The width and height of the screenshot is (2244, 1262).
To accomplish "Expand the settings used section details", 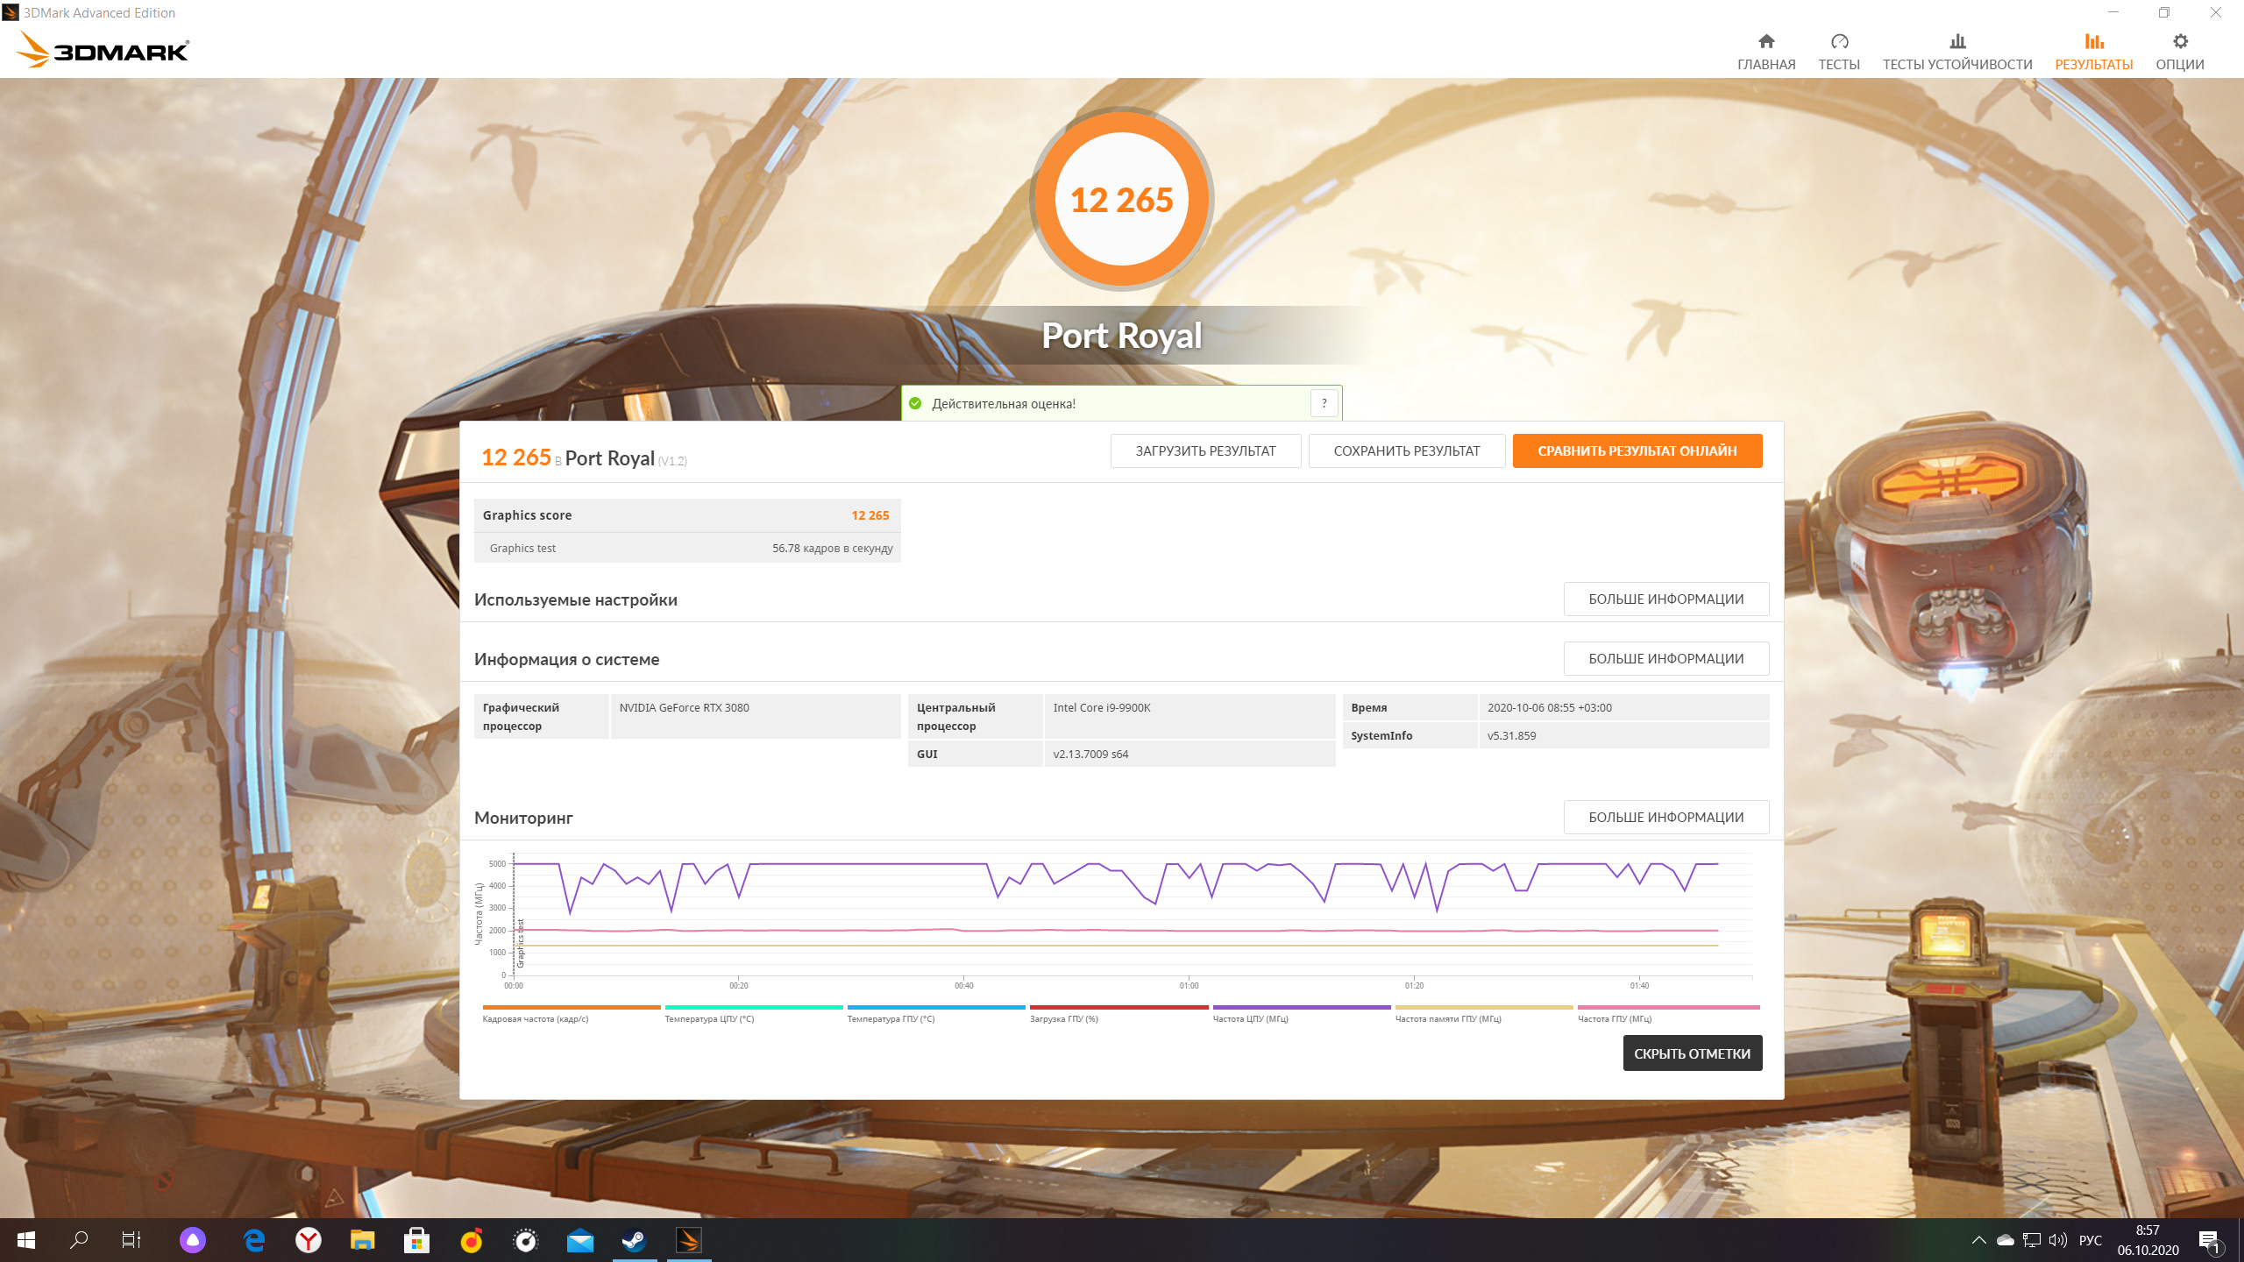I will click(1665, 599).
